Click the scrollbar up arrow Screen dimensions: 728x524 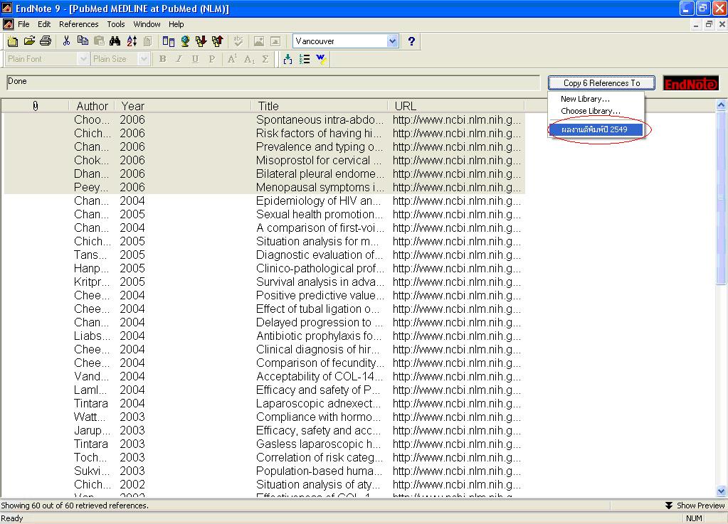pos(721,105)
